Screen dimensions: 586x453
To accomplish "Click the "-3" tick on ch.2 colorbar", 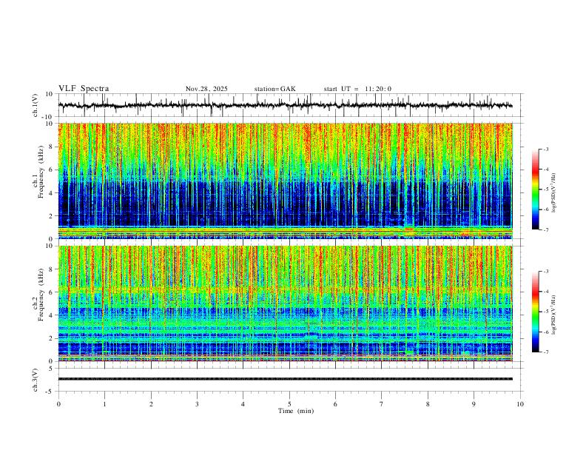I will coord(545,272).
